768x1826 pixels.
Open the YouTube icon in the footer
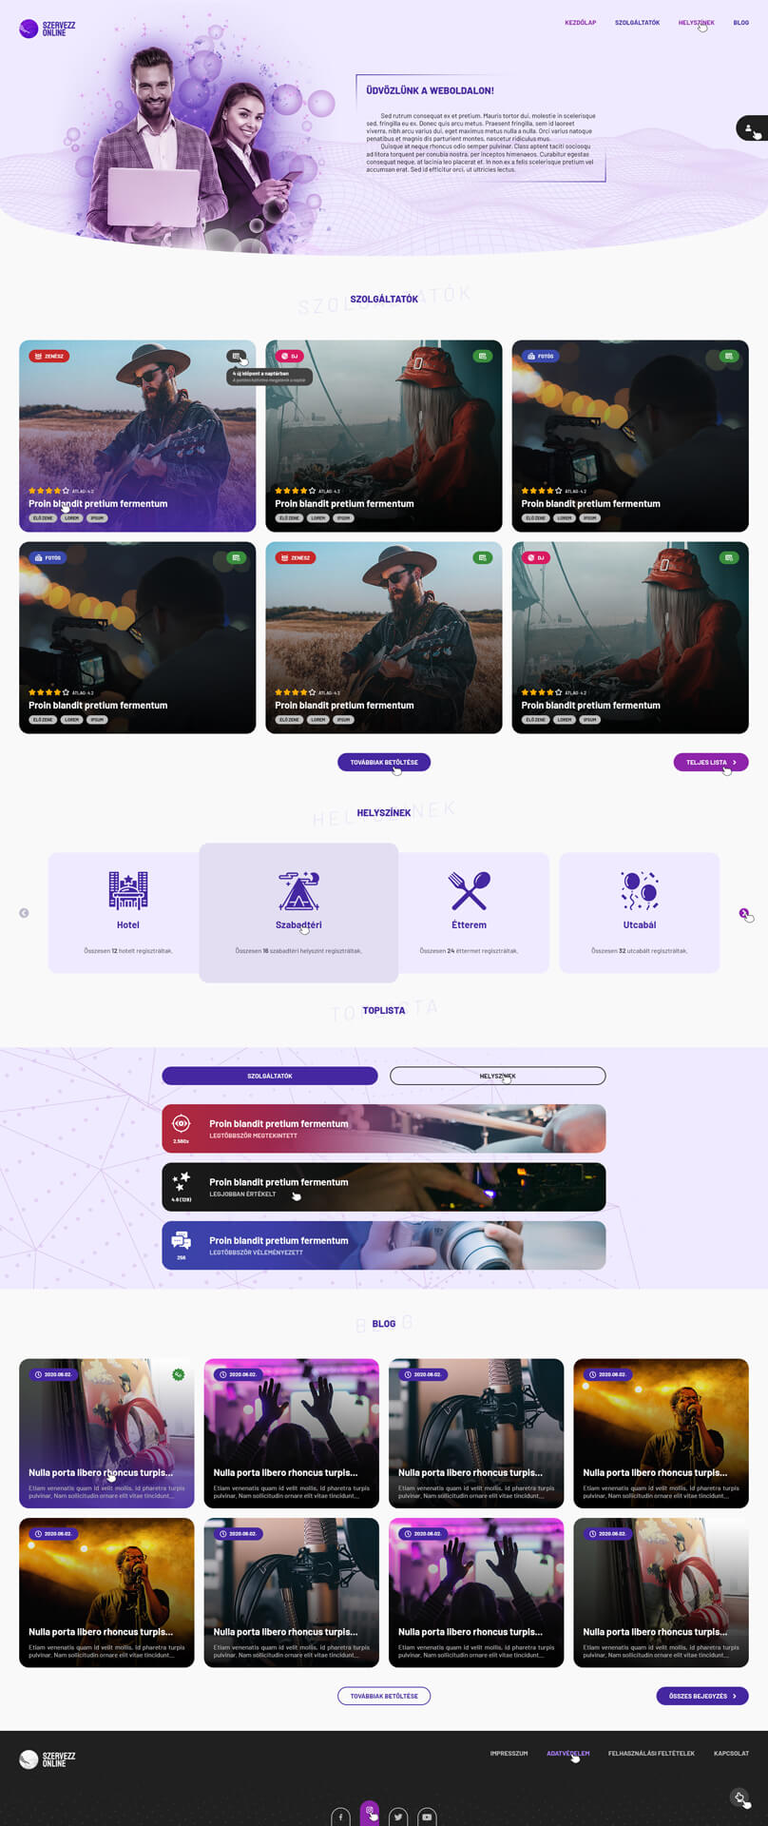point(427,1816)
